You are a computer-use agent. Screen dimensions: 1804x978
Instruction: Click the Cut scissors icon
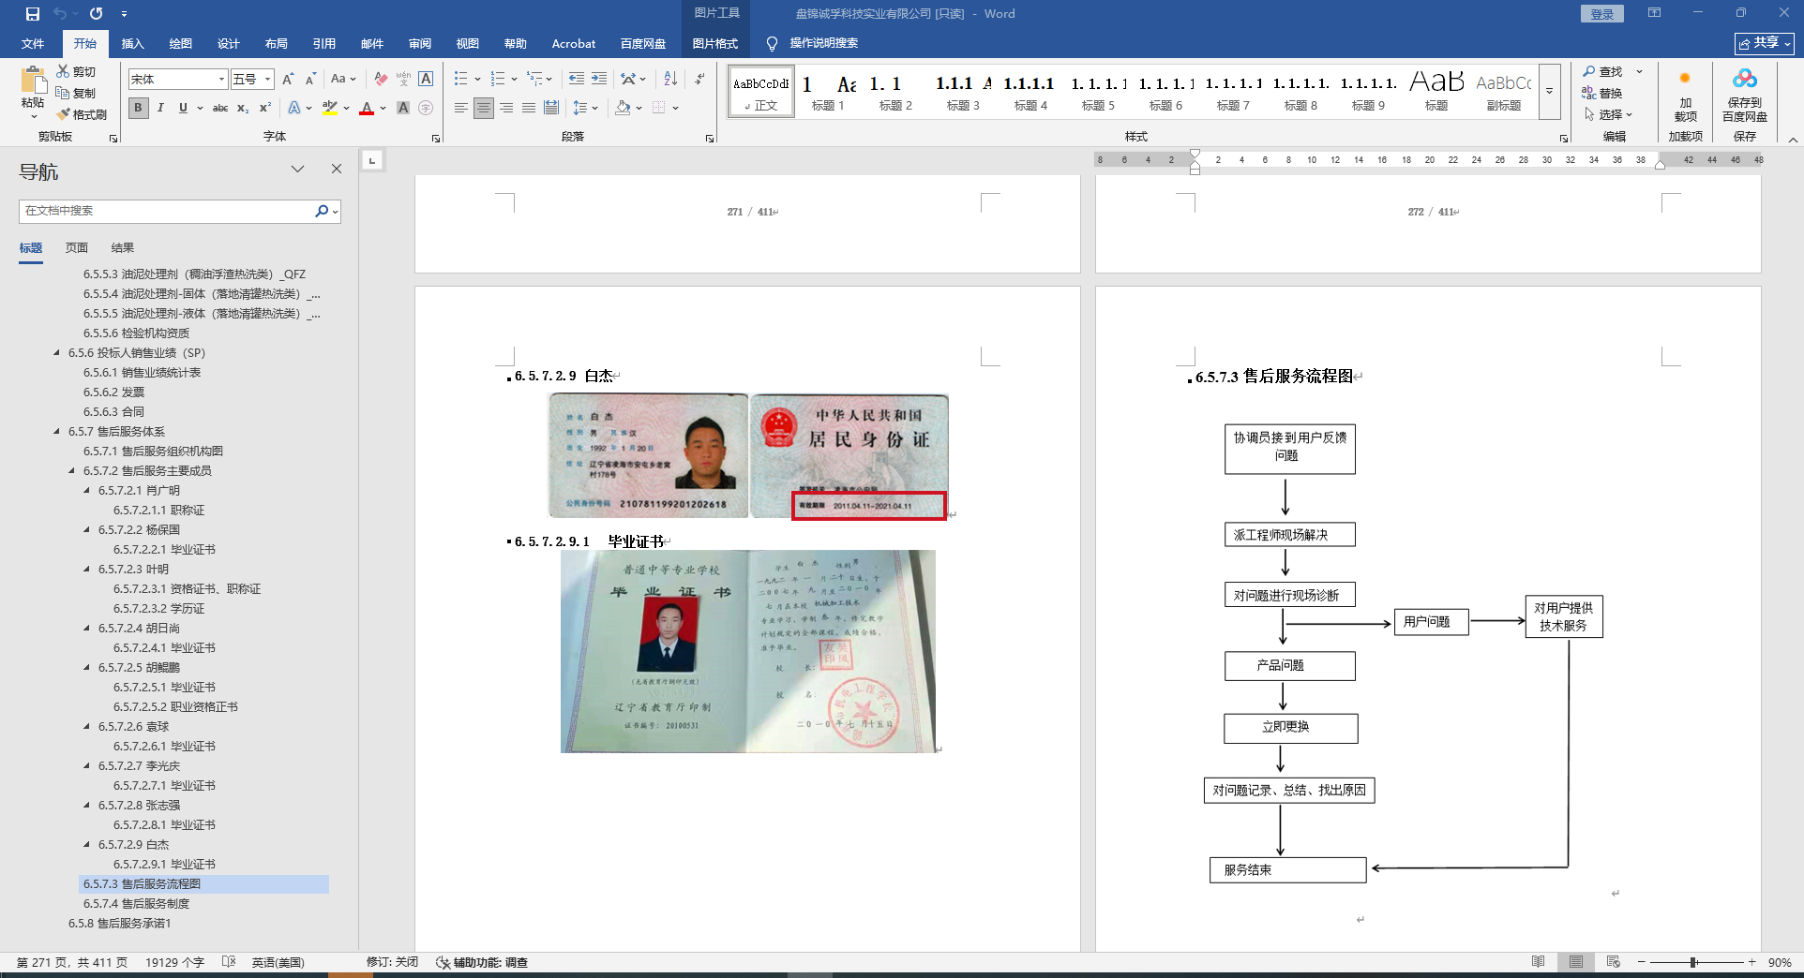(x=63, y=71)
